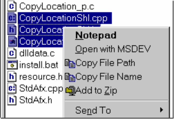The width and height of the screenshot is (174, 119).
Task: Click the selected header file icon
Action: tap(12, 30)
